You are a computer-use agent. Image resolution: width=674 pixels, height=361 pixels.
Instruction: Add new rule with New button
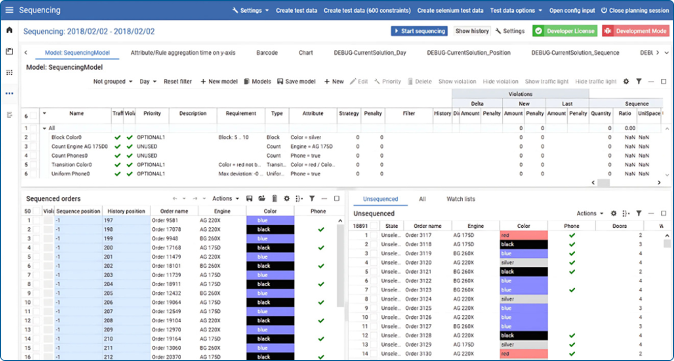click(334, 81)
